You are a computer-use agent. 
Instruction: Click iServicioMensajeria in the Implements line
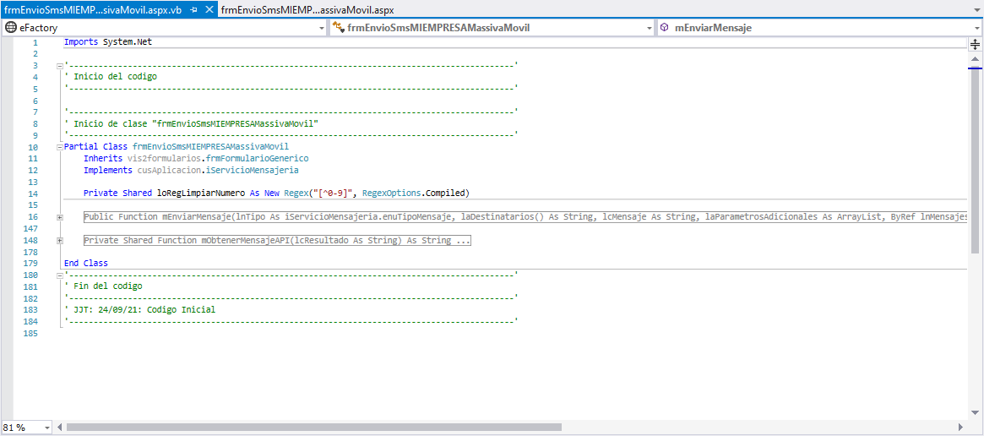point(254,170)
